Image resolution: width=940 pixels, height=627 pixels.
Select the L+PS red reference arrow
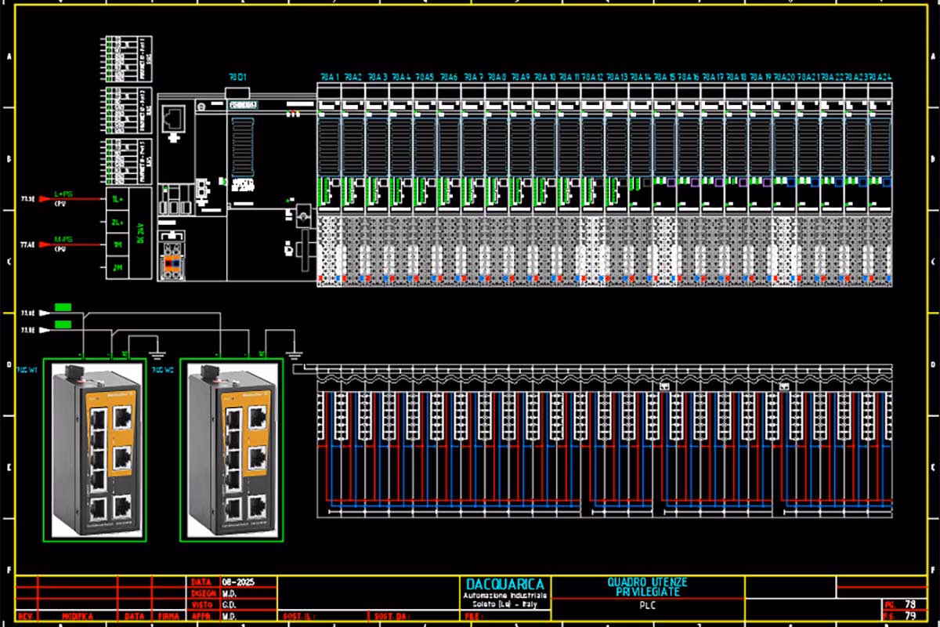(70, 199)
